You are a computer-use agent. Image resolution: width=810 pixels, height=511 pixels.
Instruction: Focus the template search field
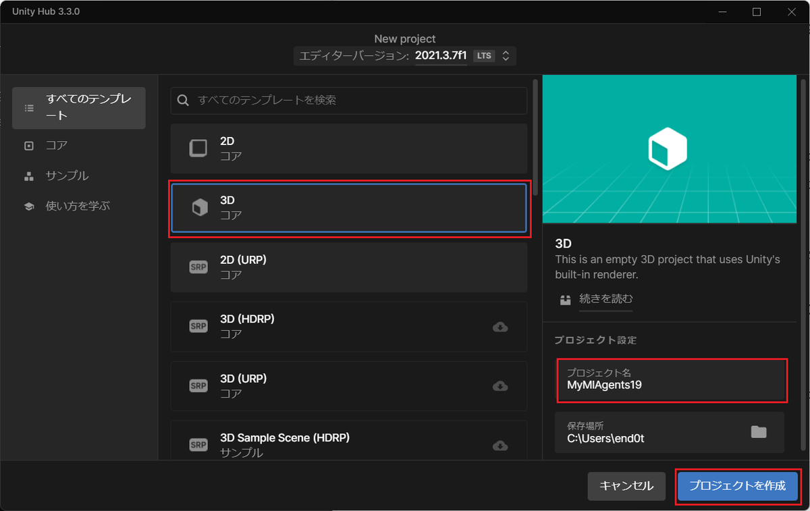[x=348, y=100]
